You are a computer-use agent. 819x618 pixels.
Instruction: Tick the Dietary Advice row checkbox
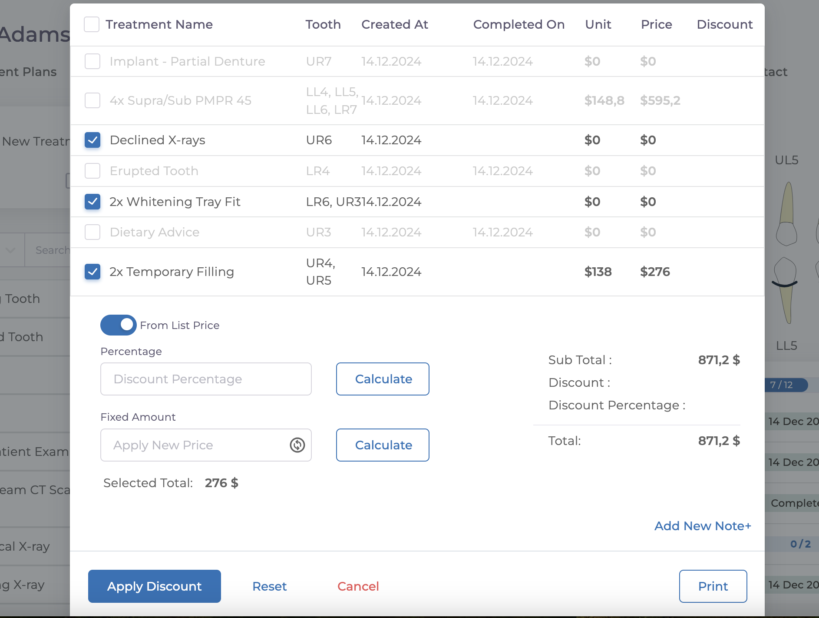pos(92,232)
